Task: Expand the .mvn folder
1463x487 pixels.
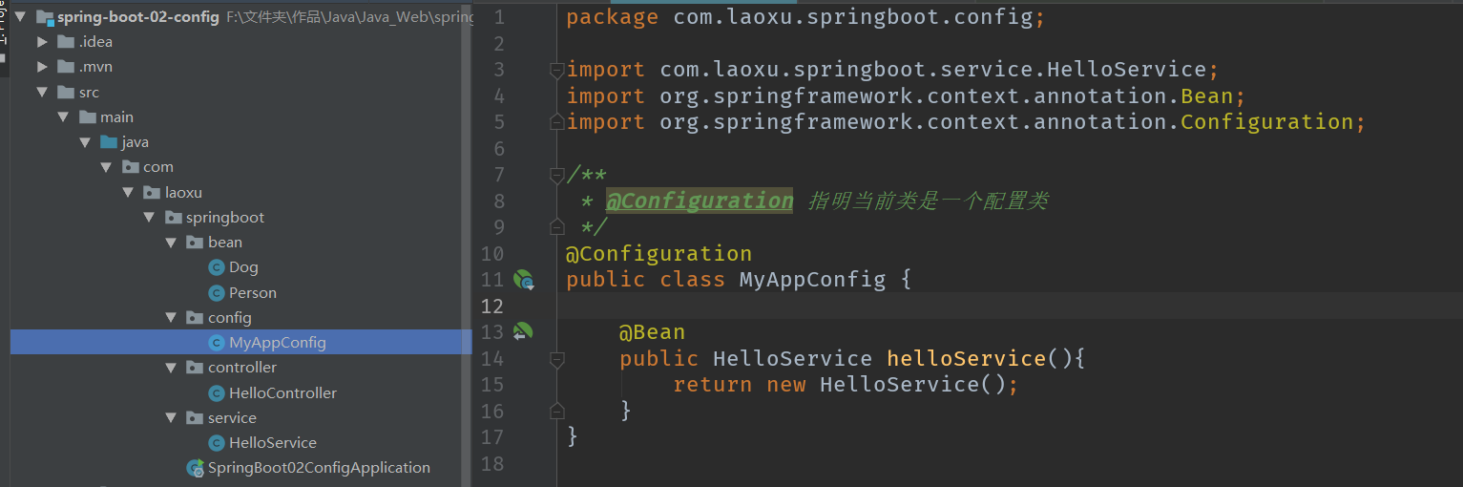Action: pyautogui.click(x=42, y=67)
